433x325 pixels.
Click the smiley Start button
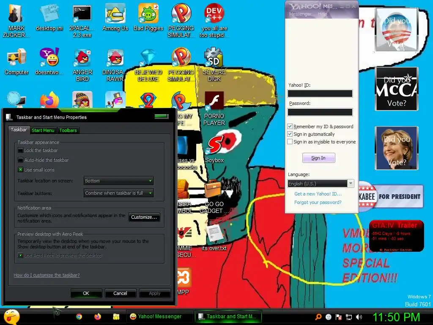click(x=11, y=317)
